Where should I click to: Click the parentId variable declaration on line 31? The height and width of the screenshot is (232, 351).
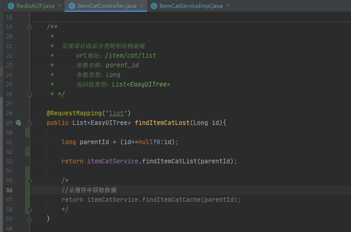94,142
